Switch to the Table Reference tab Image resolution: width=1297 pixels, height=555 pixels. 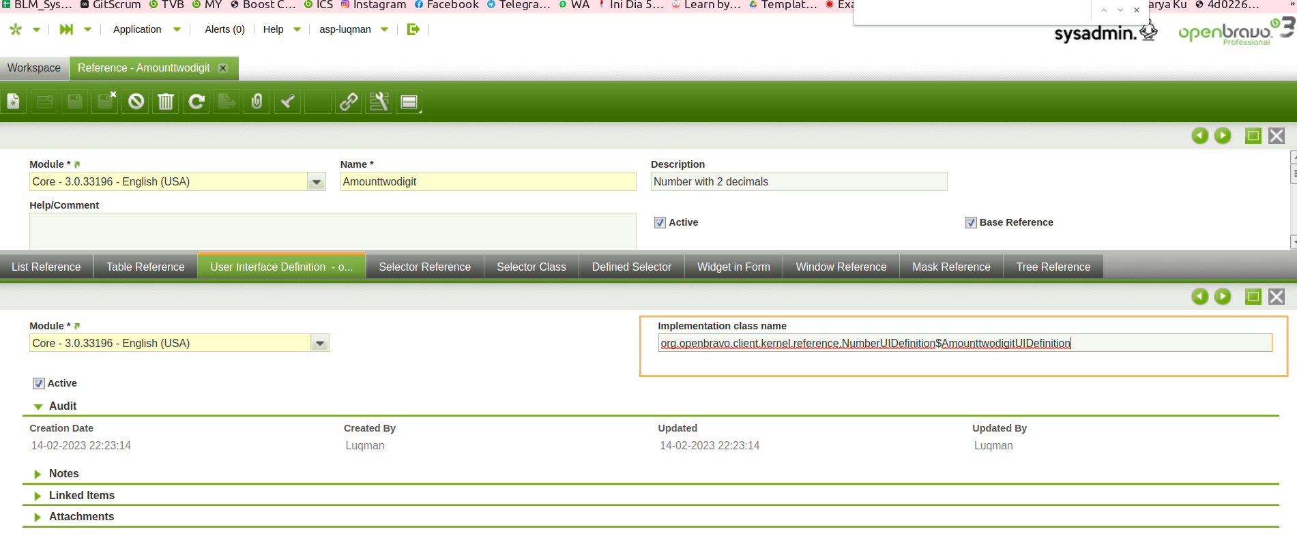pos(145,267)
